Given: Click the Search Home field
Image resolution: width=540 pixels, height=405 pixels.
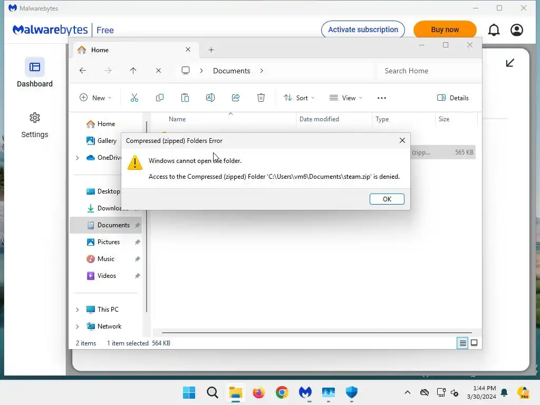Looking at the screenshot, I should pyautogui.click(x=429, y=71).
